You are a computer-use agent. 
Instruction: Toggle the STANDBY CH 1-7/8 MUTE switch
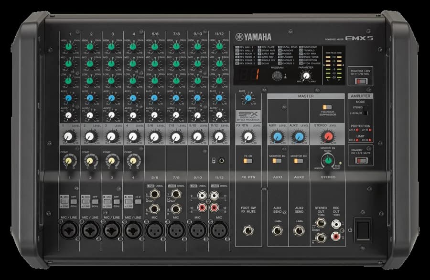pos(361,161)
